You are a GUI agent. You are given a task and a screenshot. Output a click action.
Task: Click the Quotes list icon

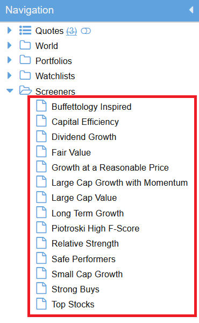25,31
